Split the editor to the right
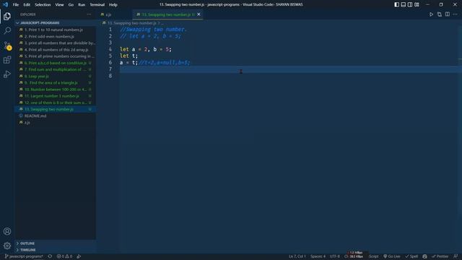Image resolution: width=462 pixels, height=260 pixels. coord(448,14)
